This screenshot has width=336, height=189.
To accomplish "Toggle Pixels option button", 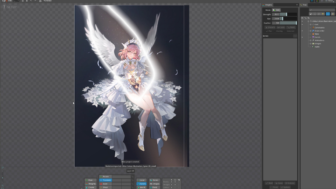I will click(x=154, y=187).
